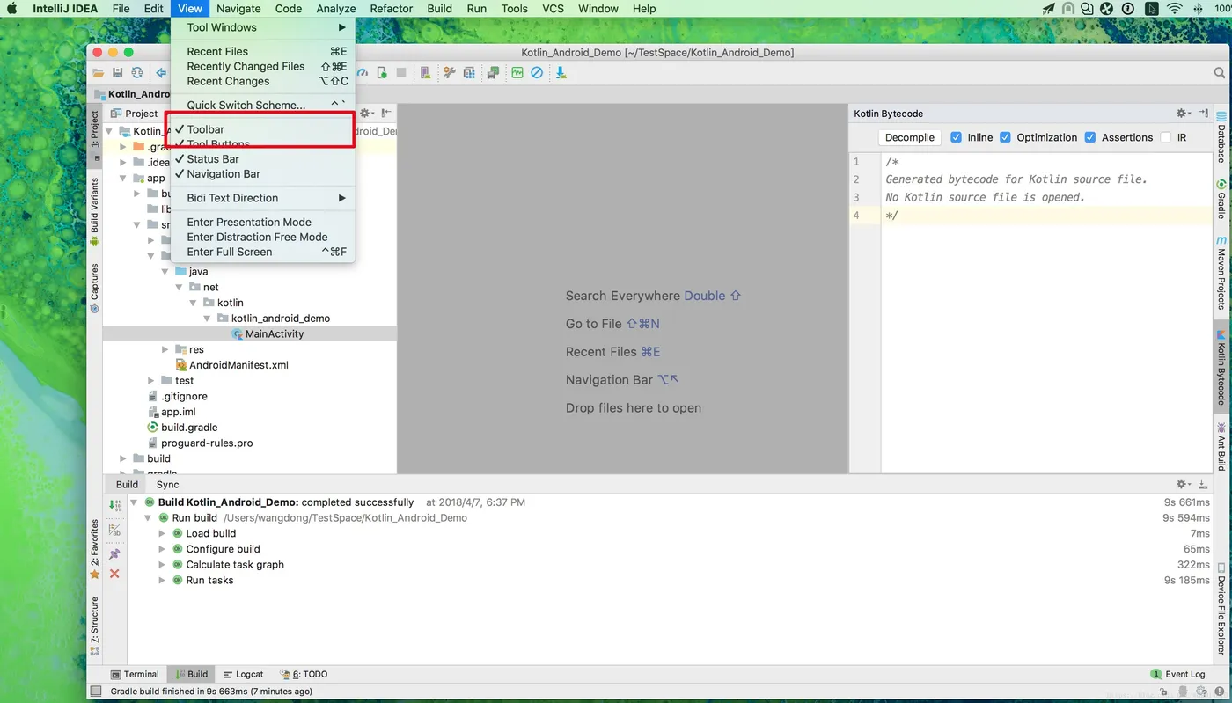Hide the Kotlin Bytecode panel
Viewport: 1232px width, 703px height.
coord(1203,114)
